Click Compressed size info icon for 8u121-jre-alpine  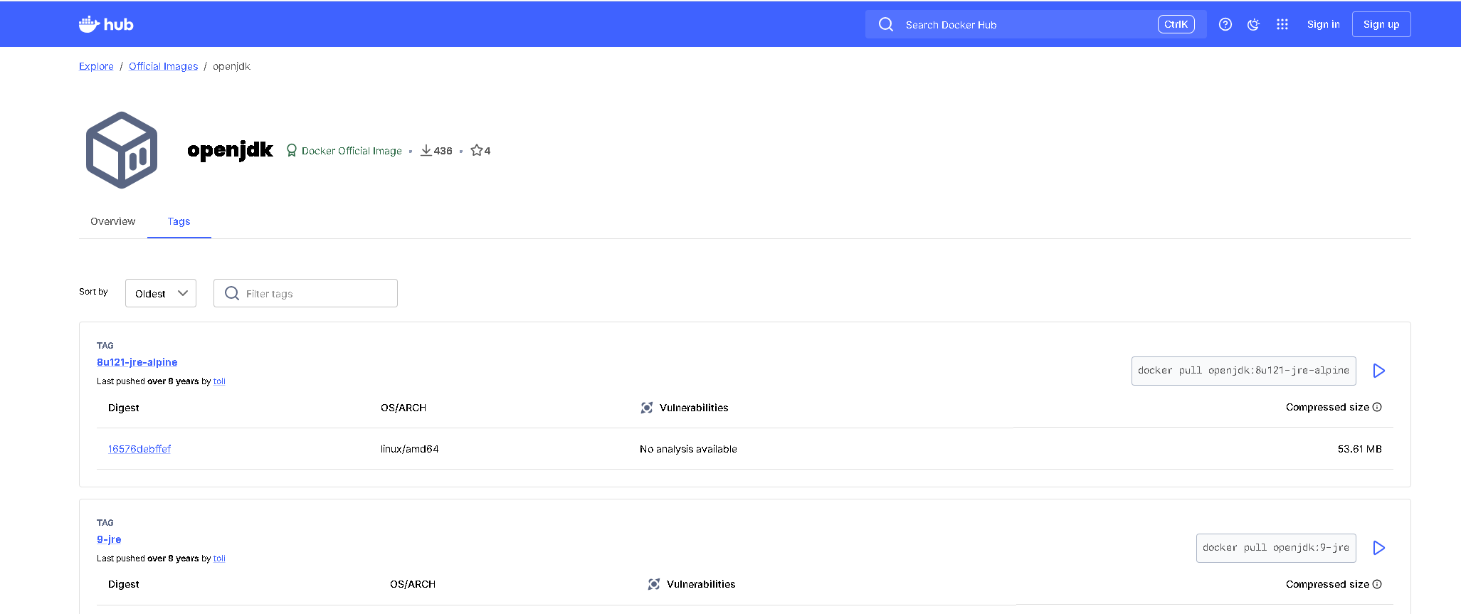point(1377,407)
